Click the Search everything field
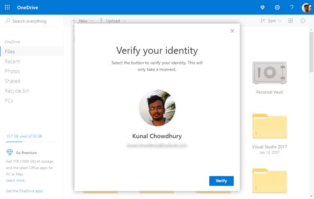The width and height of the screenshot is (314, 199). tap(32, 21)
